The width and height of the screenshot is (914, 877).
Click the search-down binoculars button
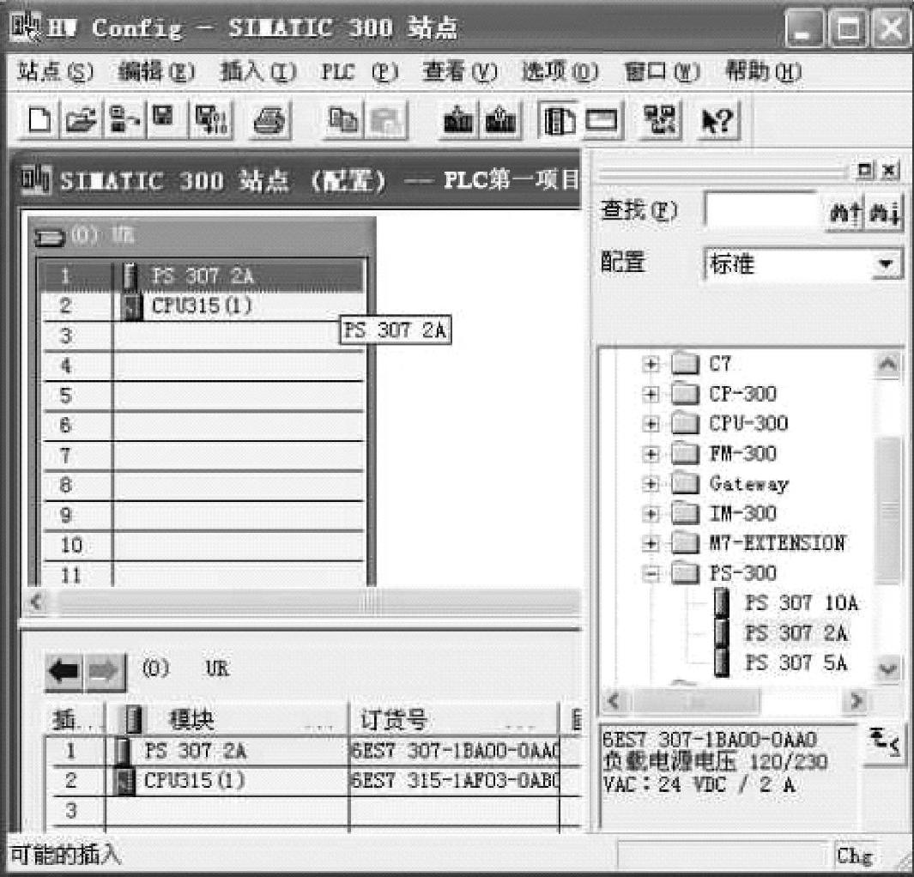[886, 212]
